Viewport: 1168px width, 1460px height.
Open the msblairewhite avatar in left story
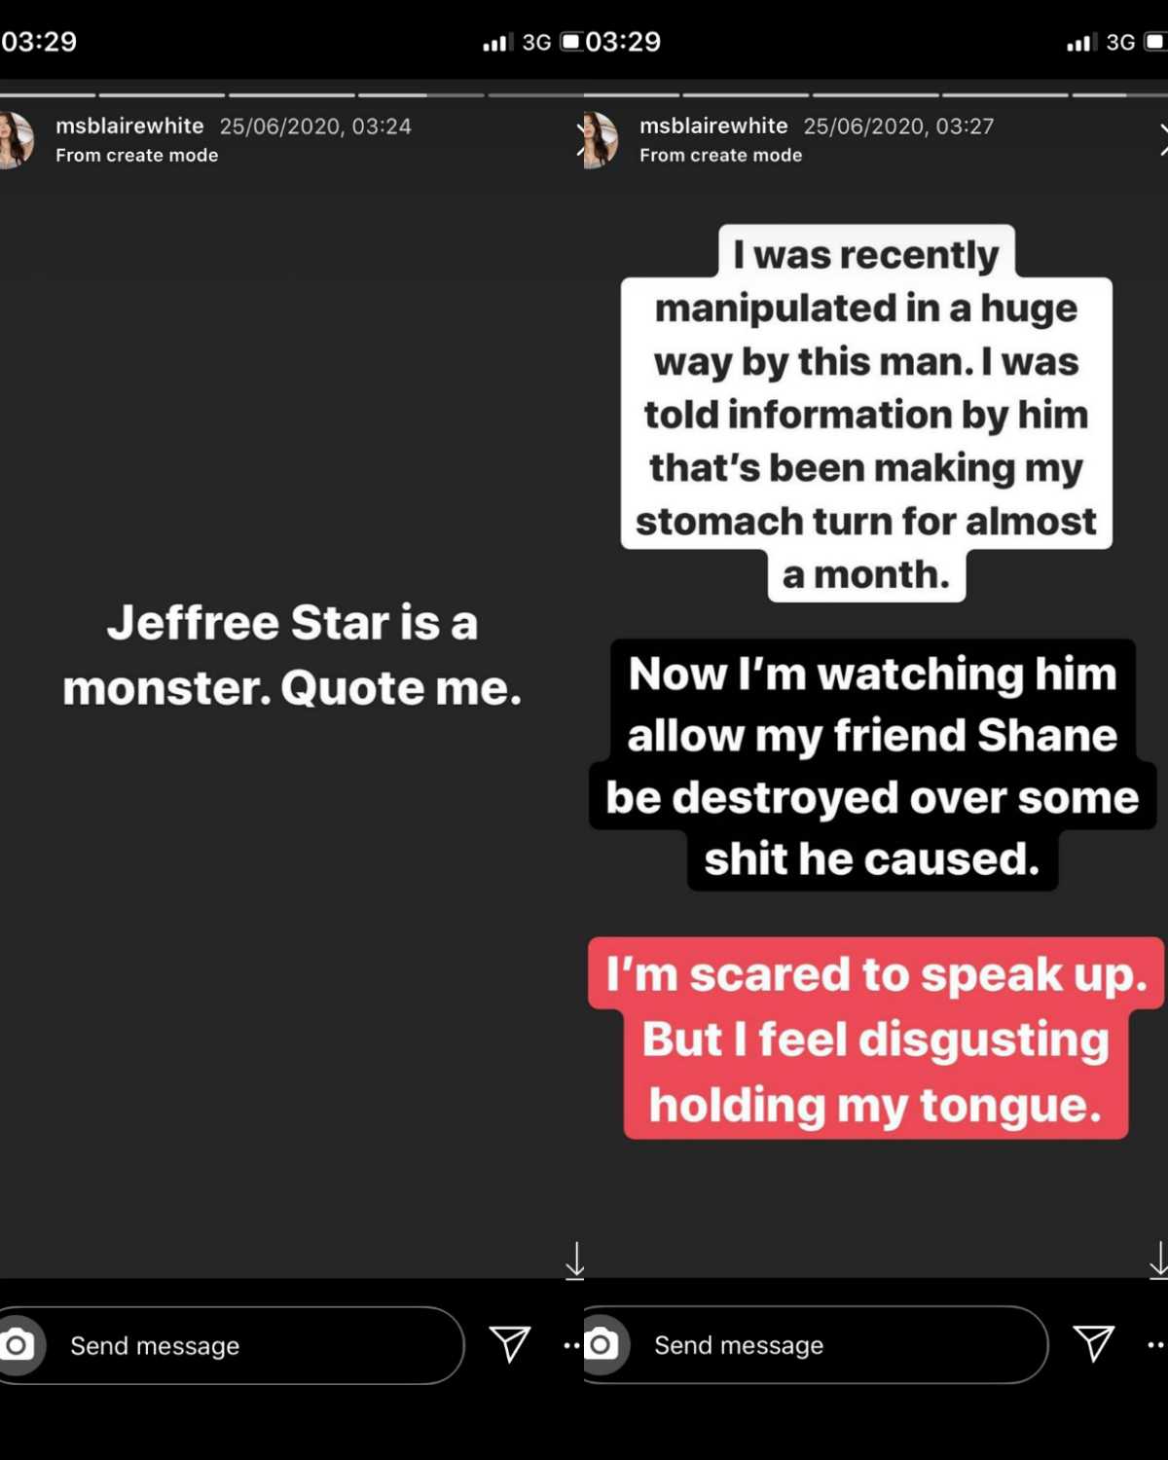15,140
